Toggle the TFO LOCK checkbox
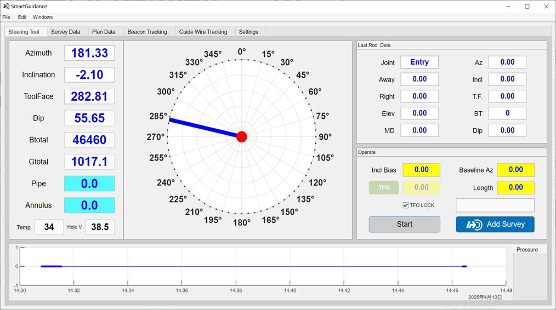This screenshot has width=556, height=310. 406,205
